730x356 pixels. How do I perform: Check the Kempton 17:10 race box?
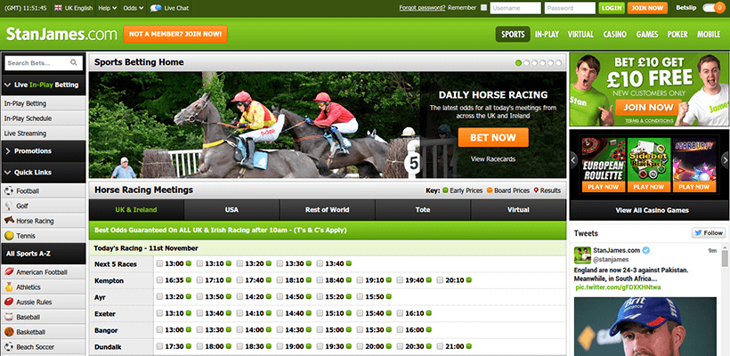tap(199, 280)
